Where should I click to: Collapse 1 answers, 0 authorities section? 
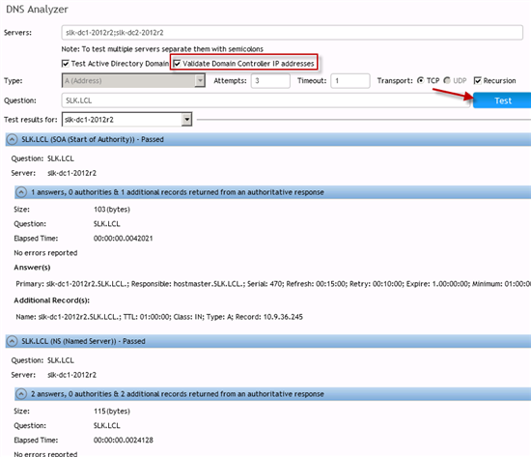[21, 192]
